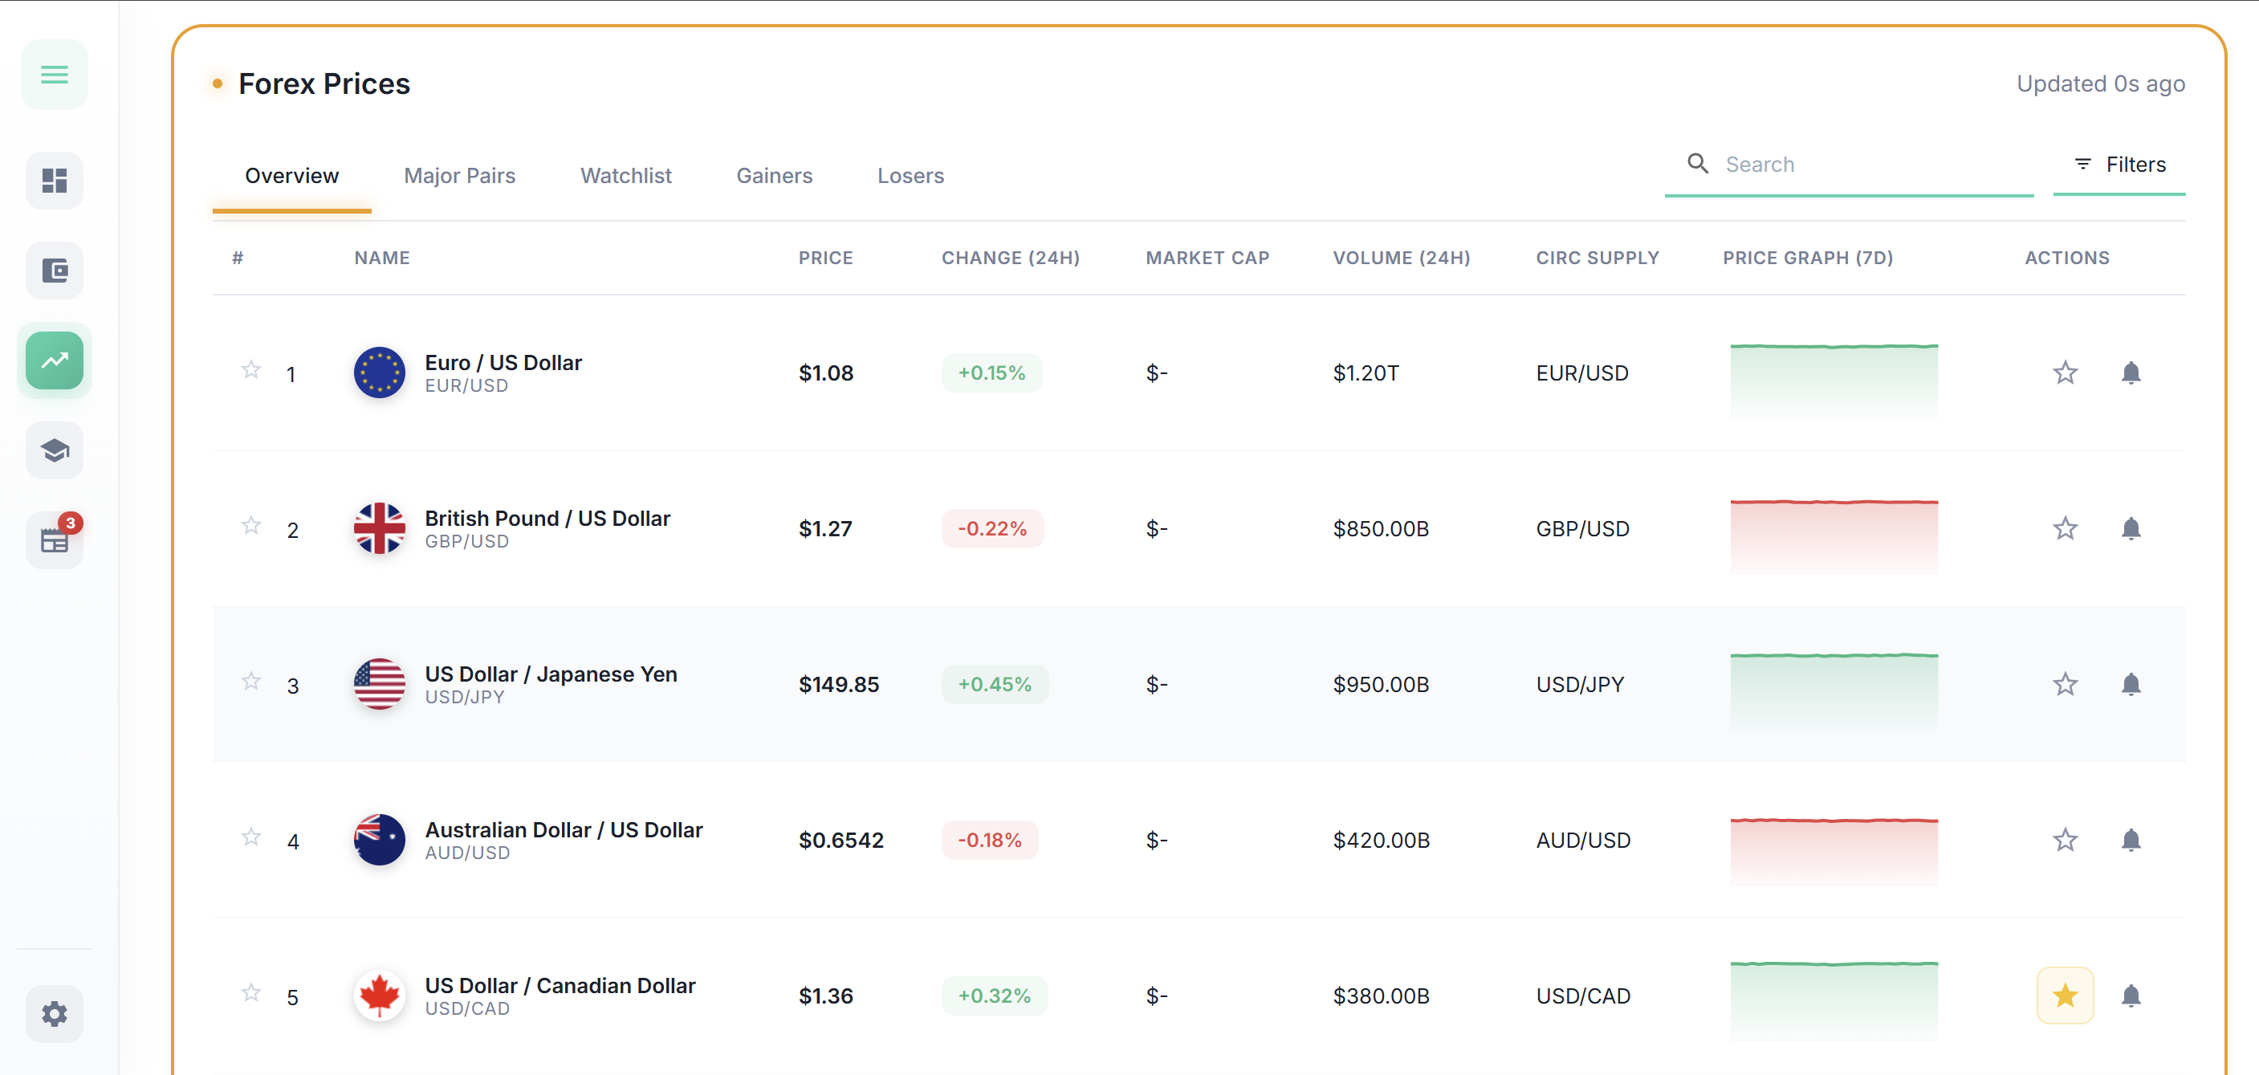Viewport: 2259px width, 1075px height.
Task: Open the settings gear in sidebar
Action: tap(55, 1014)
